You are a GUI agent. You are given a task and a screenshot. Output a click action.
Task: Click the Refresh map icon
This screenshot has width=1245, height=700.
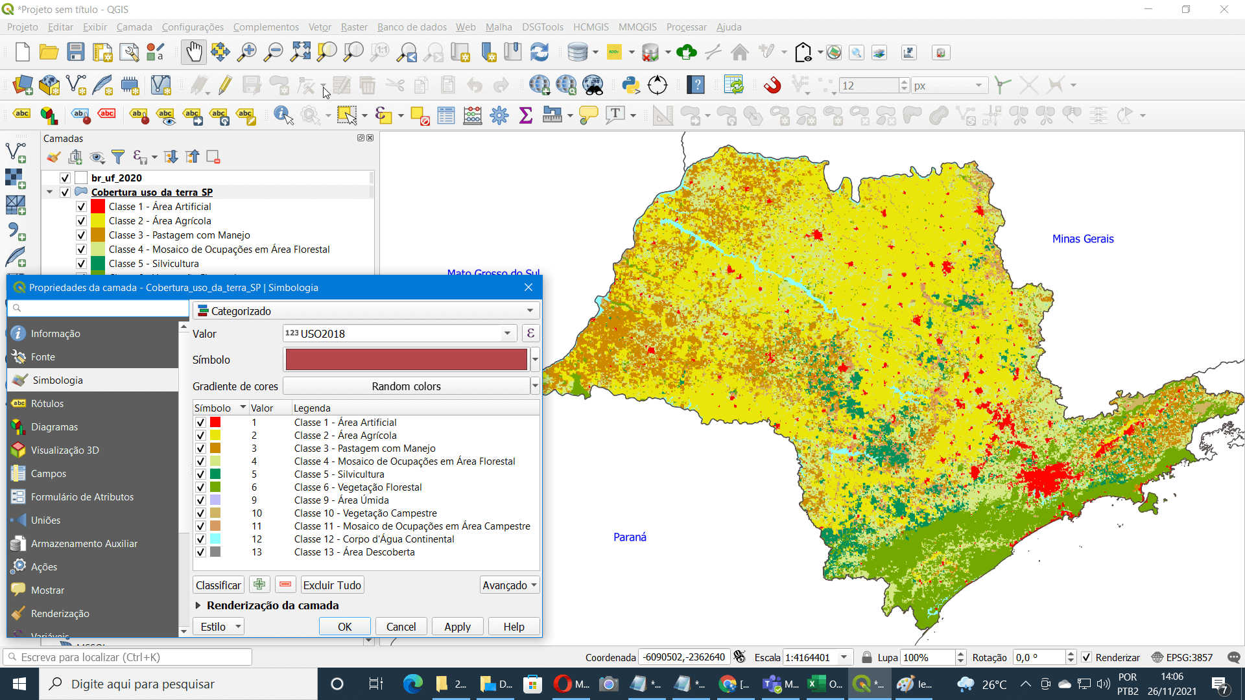539,52
